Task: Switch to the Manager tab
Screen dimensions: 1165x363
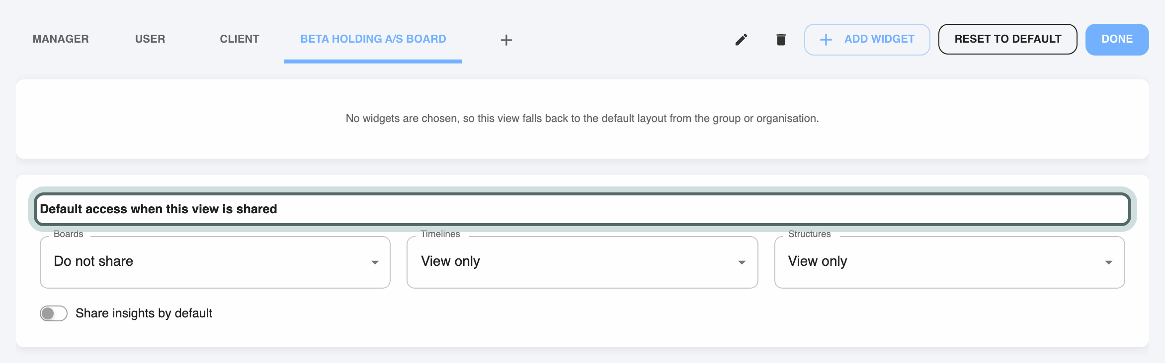Action: pyautogui.click(x=61, y=39)
